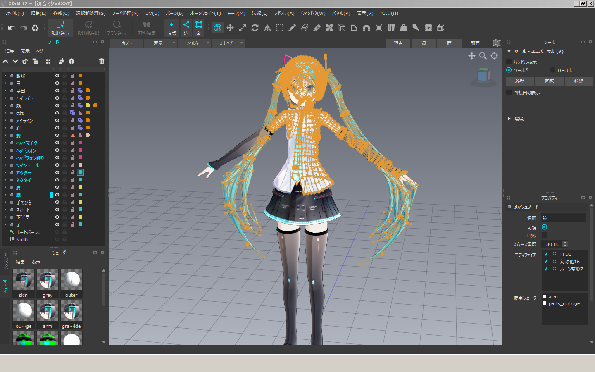Click the undo arrow in the toolbar
Image resolution: width=595 pixels, height=372 pixels.
(12, 28)
